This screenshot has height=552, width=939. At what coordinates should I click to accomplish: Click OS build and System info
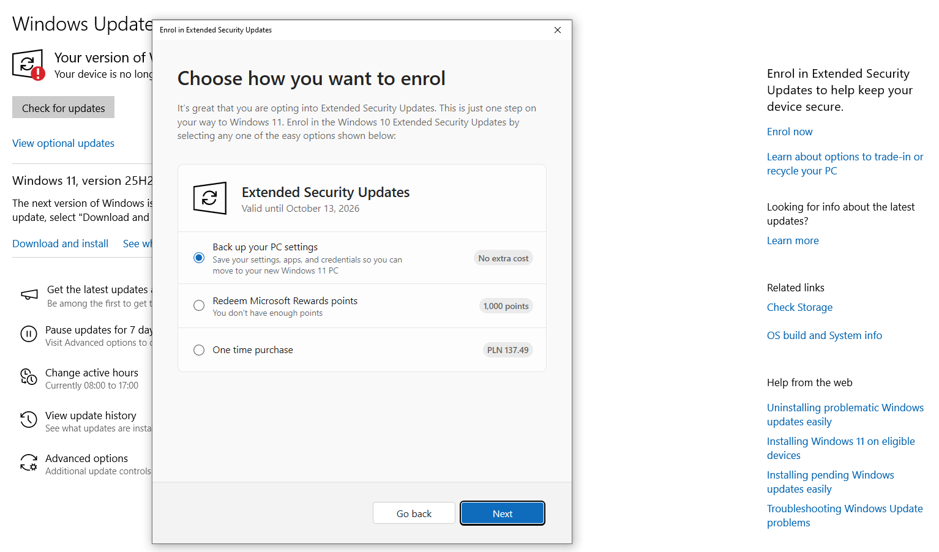pyautogui.click(x=825, y=335)
